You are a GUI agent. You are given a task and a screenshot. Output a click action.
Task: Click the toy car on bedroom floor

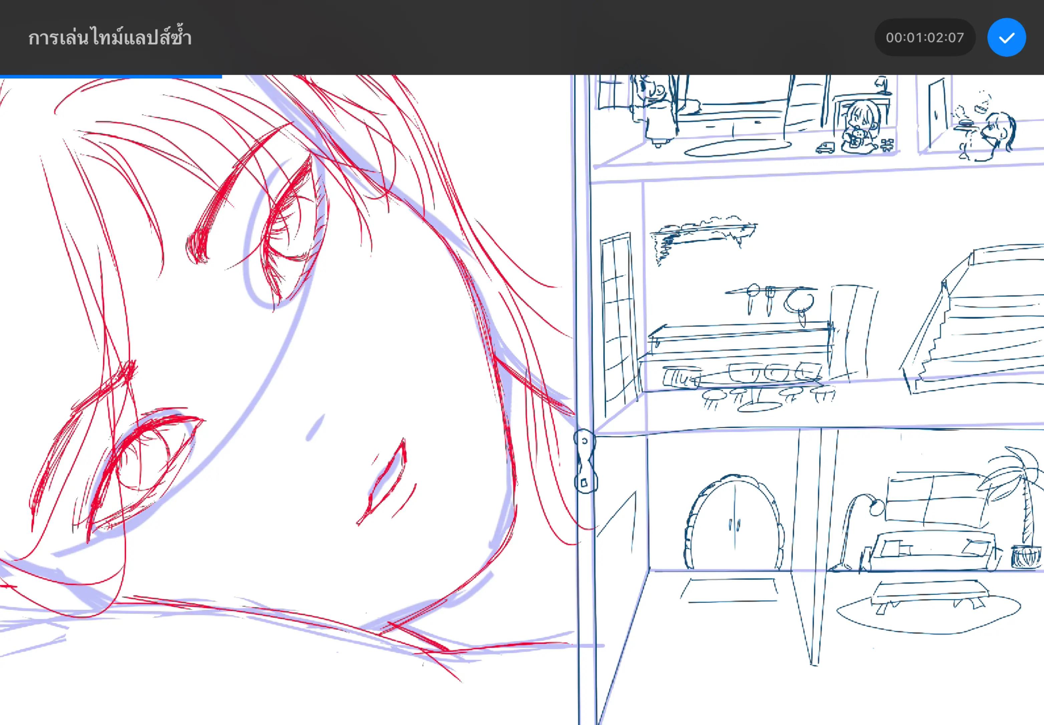[825, 148]
